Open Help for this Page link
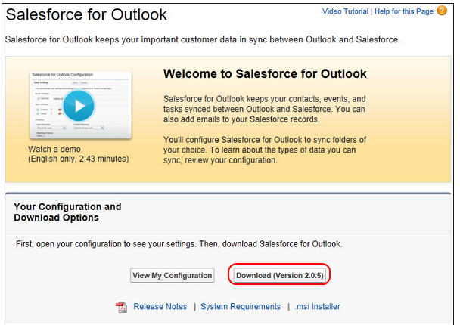The width and height of the screenshot is (460, 325). point(404,11)
